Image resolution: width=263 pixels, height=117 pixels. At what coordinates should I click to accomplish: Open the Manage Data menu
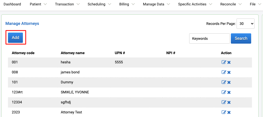(x=157, y=4)
